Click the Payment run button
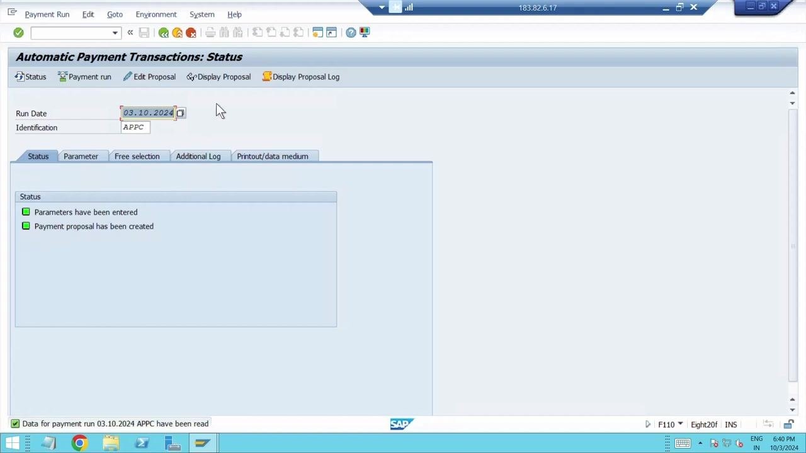 [84, 77]
